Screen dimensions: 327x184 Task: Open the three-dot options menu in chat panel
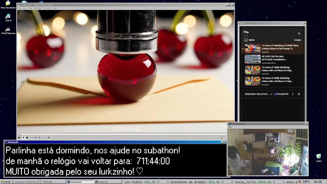[293, 94]
